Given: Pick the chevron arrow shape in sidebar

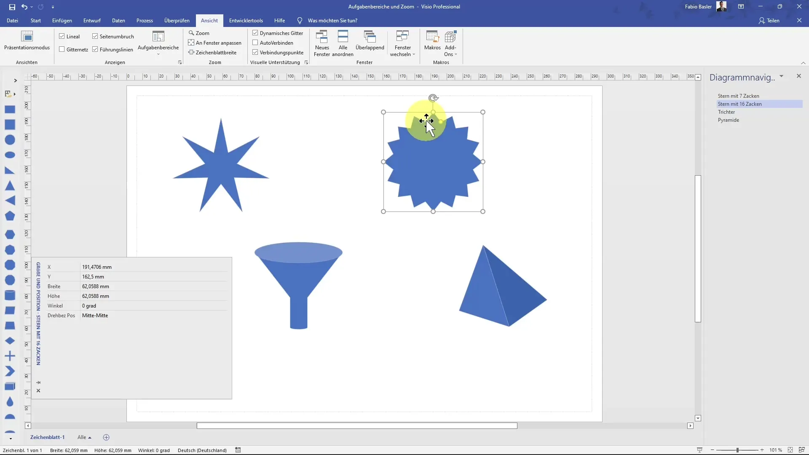Looking at the screenshot, I should pyautogui.click(x=10, y=372).
